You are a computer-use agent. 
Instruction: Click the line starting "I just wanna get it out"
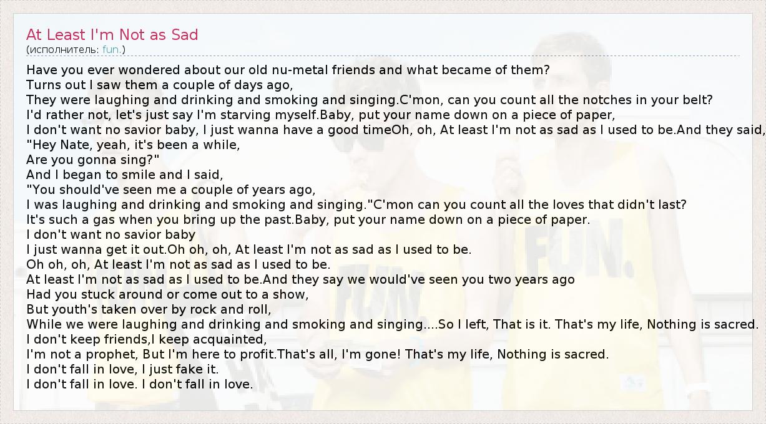tap(248, 249)
